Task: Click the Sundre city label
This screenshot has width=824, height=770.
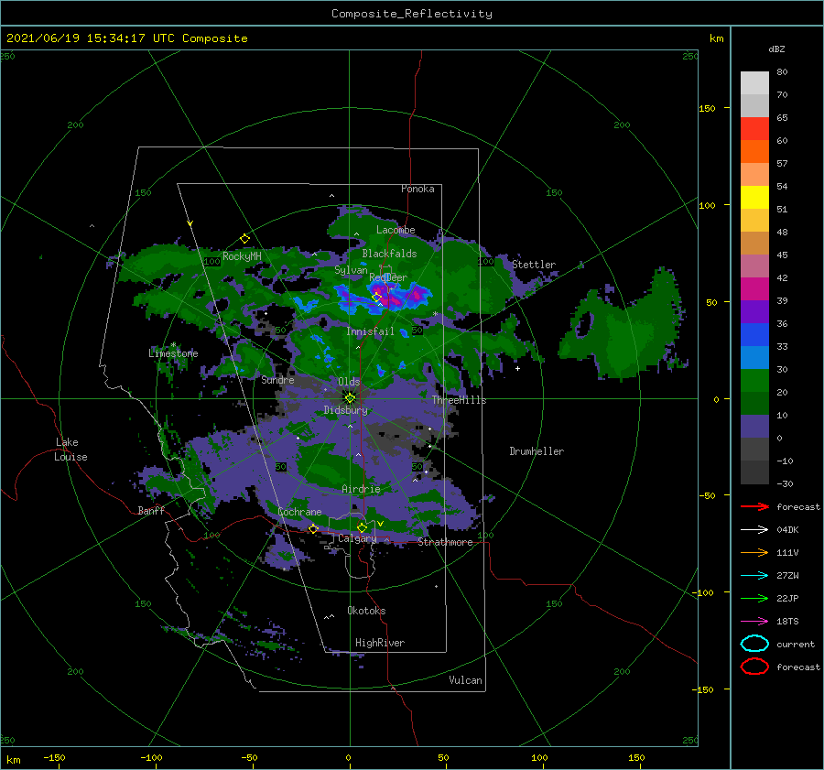Action: (x=278, y=379)
